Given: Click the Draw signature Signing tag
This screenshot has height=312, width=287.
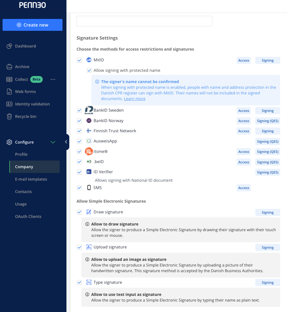Looking at the screenshot, I should pos(268,213).
